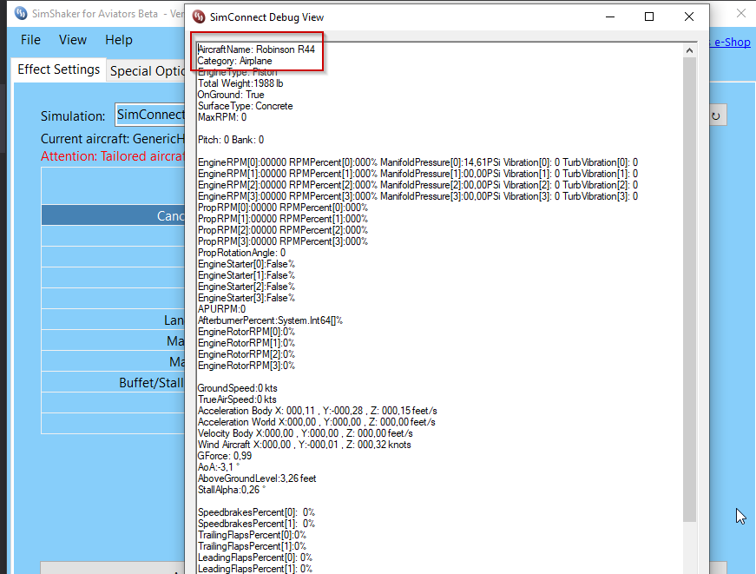Click the LeadingFlapsPercent[0]: 0% line

255,558
